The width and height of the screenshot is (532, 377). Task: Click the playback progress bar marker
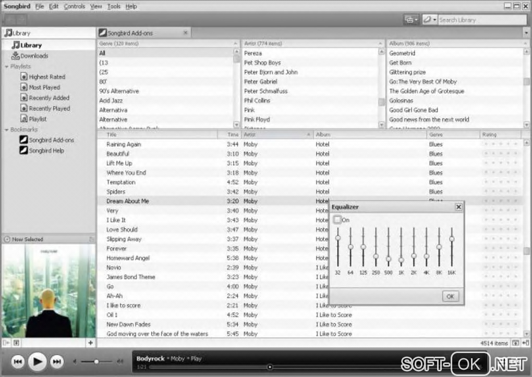click(x=270, y=367)
